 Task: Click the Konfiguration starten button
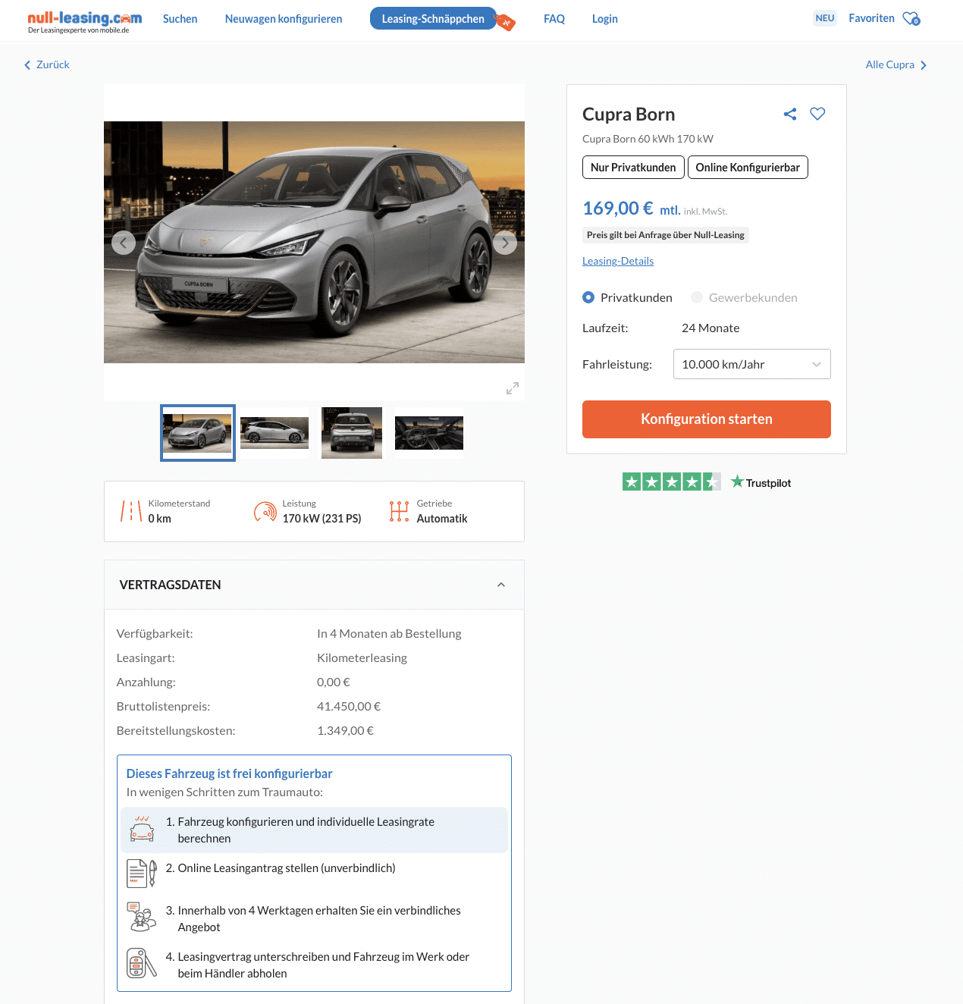707,419
